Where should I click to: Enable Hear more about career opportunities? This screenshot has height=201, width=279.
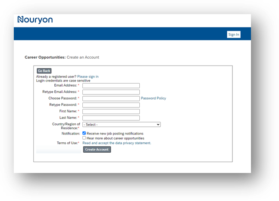(x=85, y=138)
